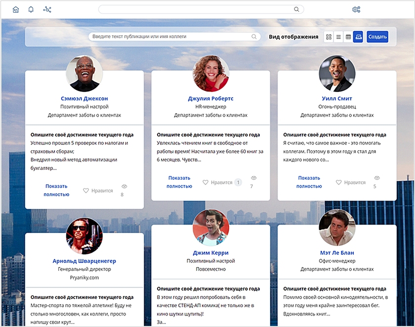415x327 pixels.
Task: Open the home page icon
Action: [x=16, y=10]
